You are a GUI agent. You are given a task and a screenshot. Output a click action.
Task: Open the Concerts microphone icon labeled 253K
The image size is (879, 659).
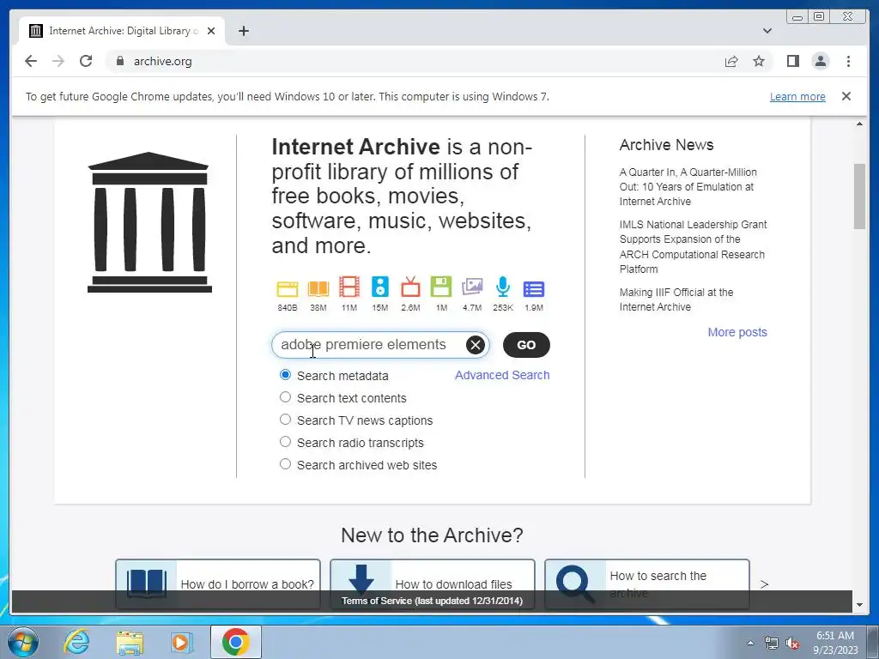pyautogui.click(x=503, y=287)
